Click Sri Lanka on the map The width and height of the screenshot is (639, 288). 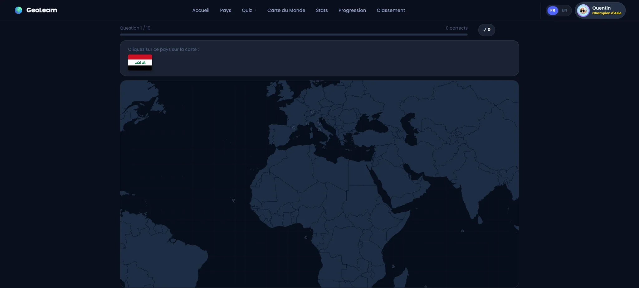coord(480,220)
